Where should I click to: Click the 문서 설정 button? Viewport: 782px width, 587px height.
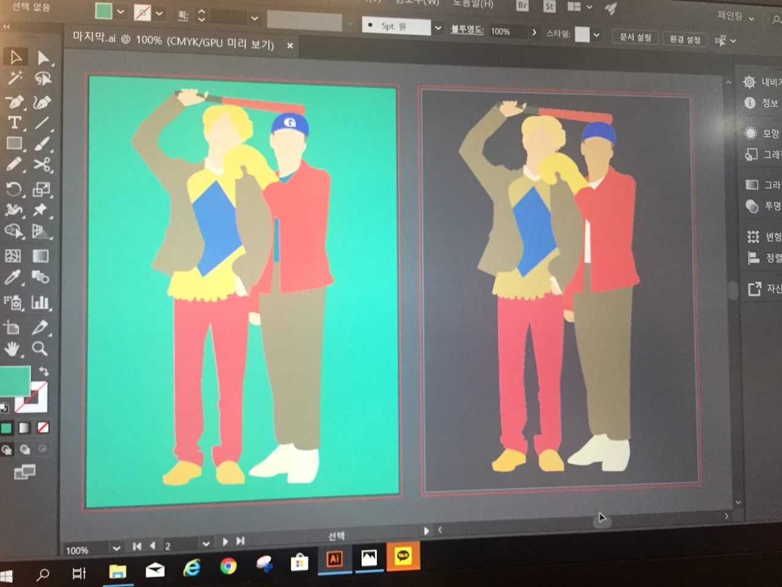point(635,37)
